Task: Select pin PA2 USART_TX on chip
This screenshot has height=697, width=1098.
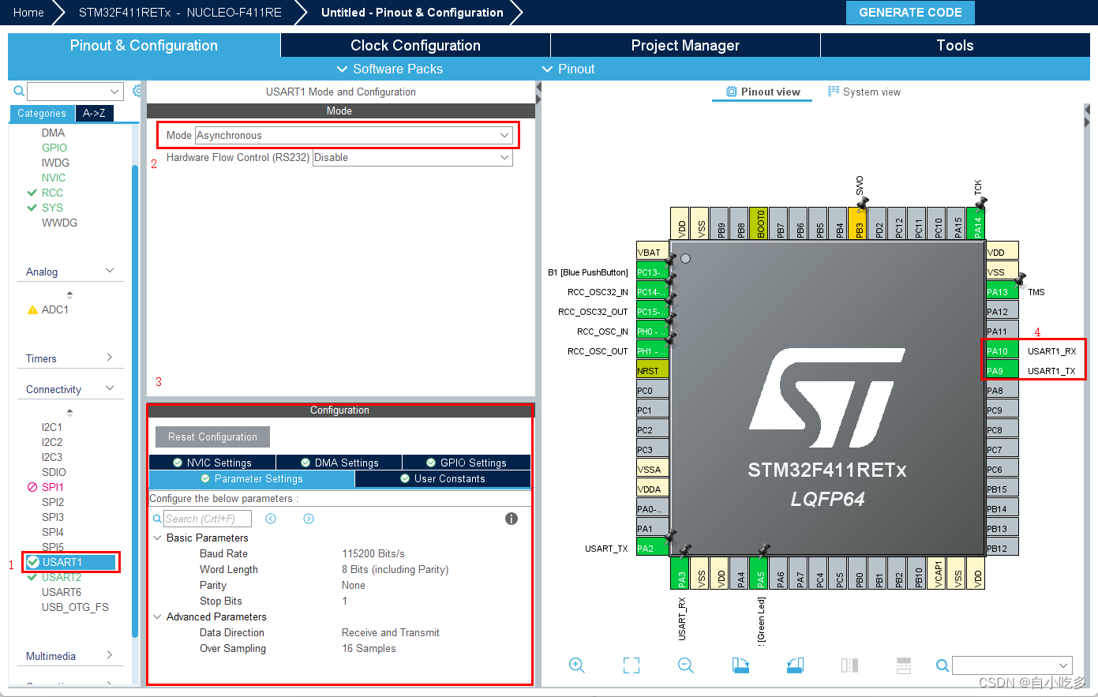Action: click(653, 548)
